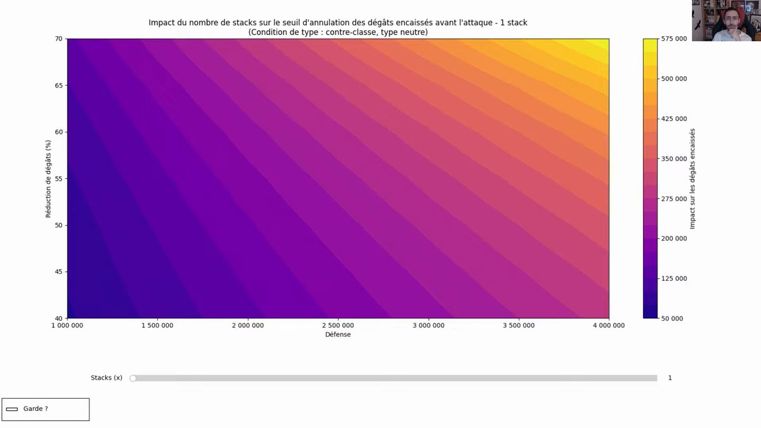
Task: Click the "1 000 000" x-axis tick label
Action: (x=67, y=325)
